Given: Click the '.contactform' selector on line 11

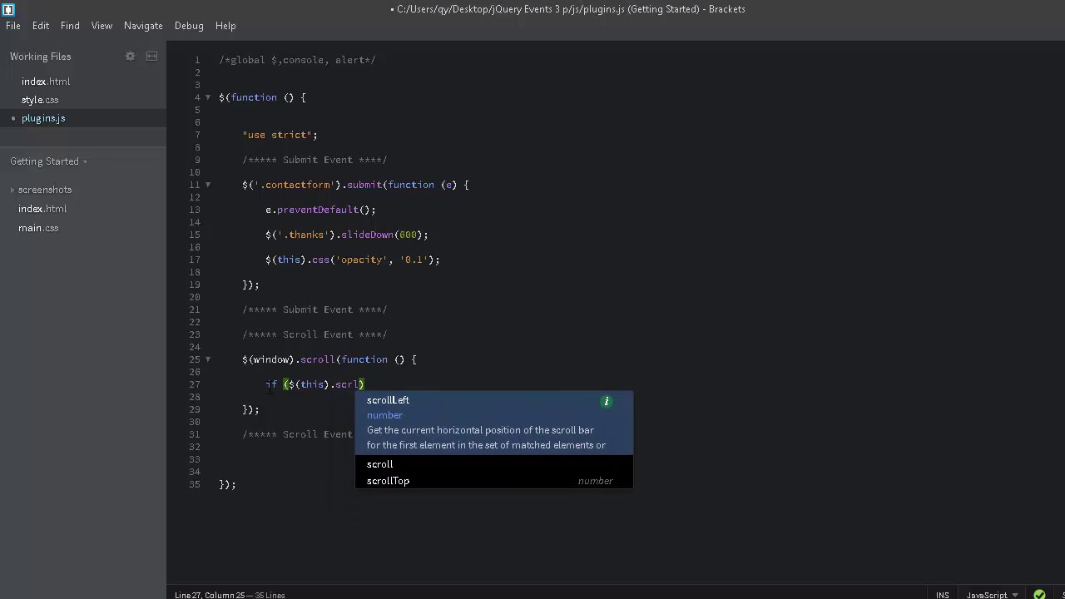Looking at the screenshot, I should (297, 185).
